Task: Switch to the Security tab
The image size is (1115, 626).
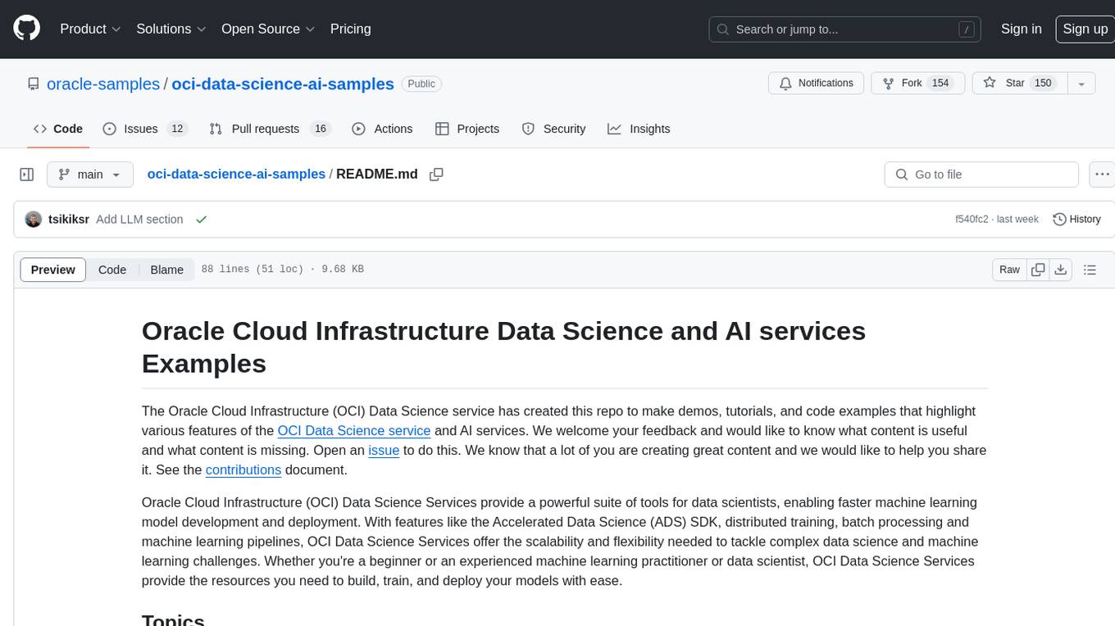Action: tap(554, 129)
